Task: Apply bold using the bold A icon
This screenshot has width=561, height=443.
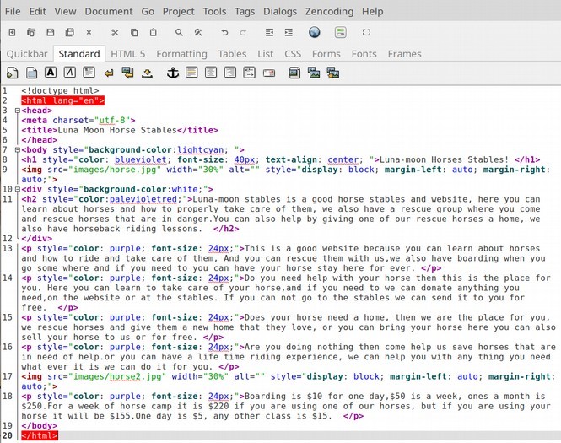Action: (51, 73)
